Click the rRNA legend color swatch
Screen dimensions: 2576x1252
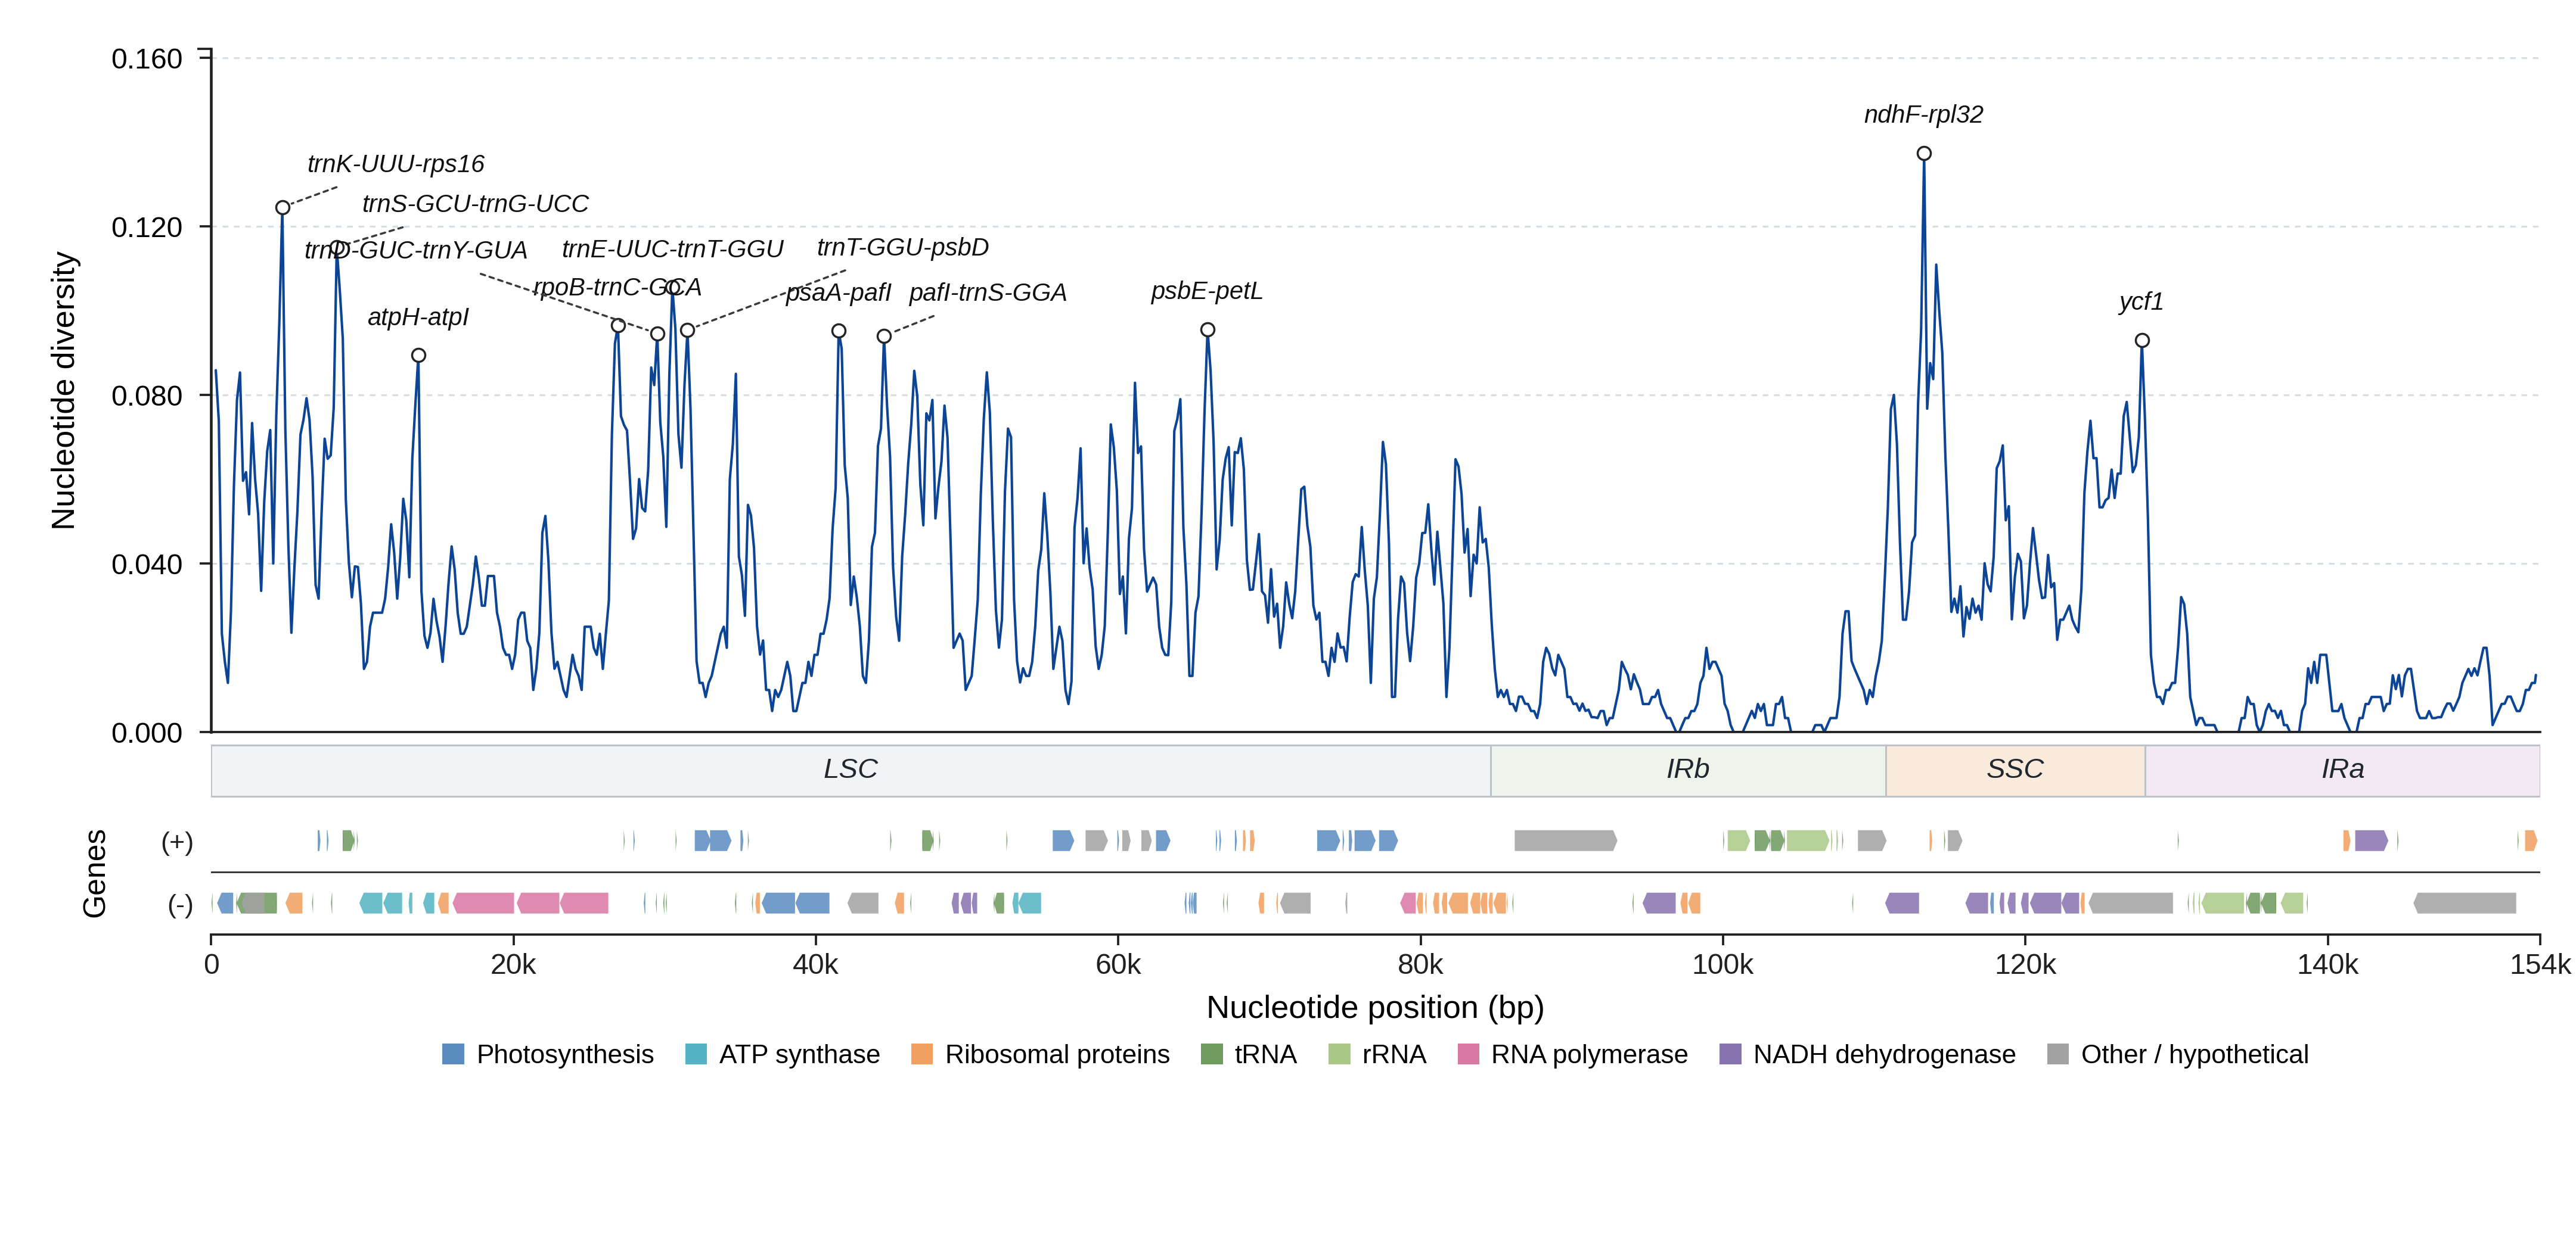pos(1339,1054)
